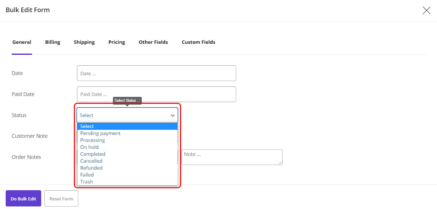This screenshot has height=209, width=437.
Task: Go to Other Fields tab
Action: tap(153, 42)
